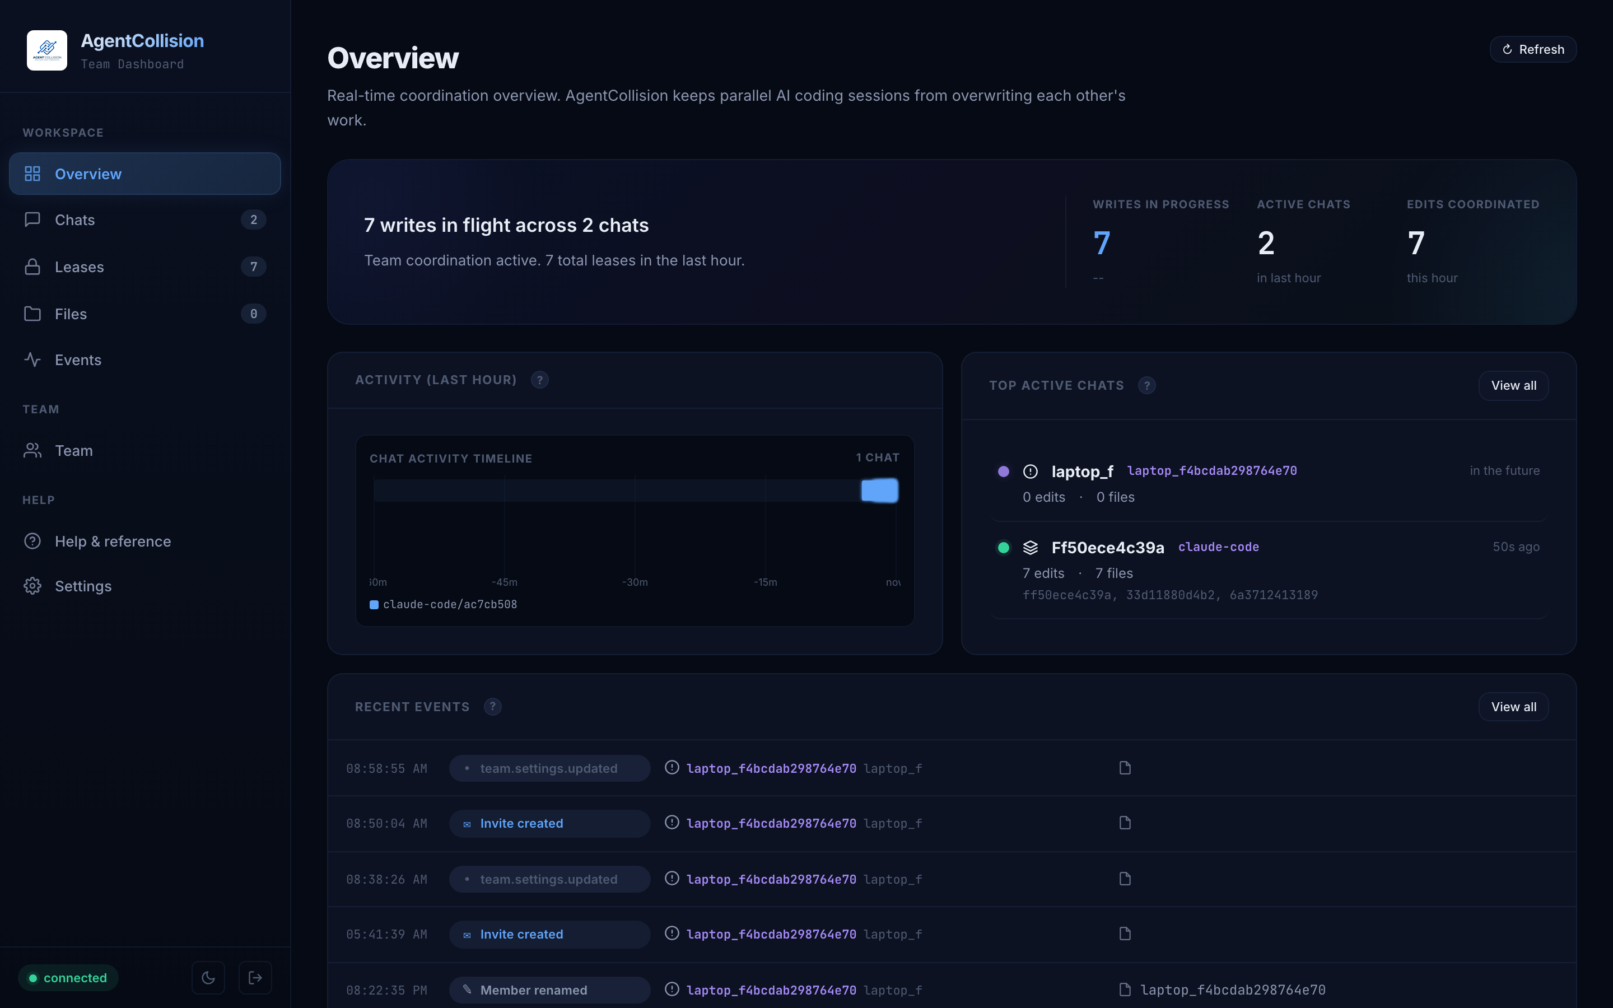The image size is (1613, 1008).
Task: Open the Recent Events help tooltip
Action: 492,706
